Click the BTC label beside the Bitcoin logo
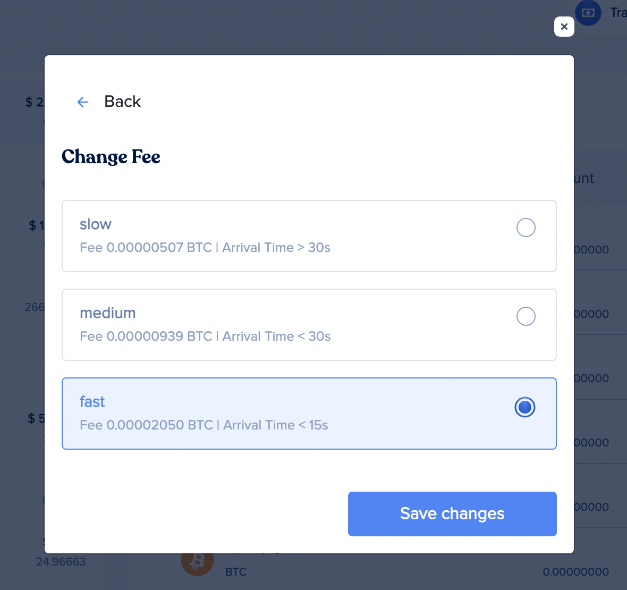627x590 pixels. pyautogui.click(x=236, y=571)
